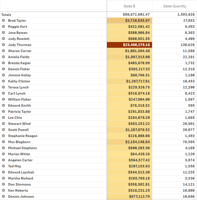Viewport: 197px width, 200px height.
Task: Click plus icon beside Cart Lynch
Action: coord(4,93)
